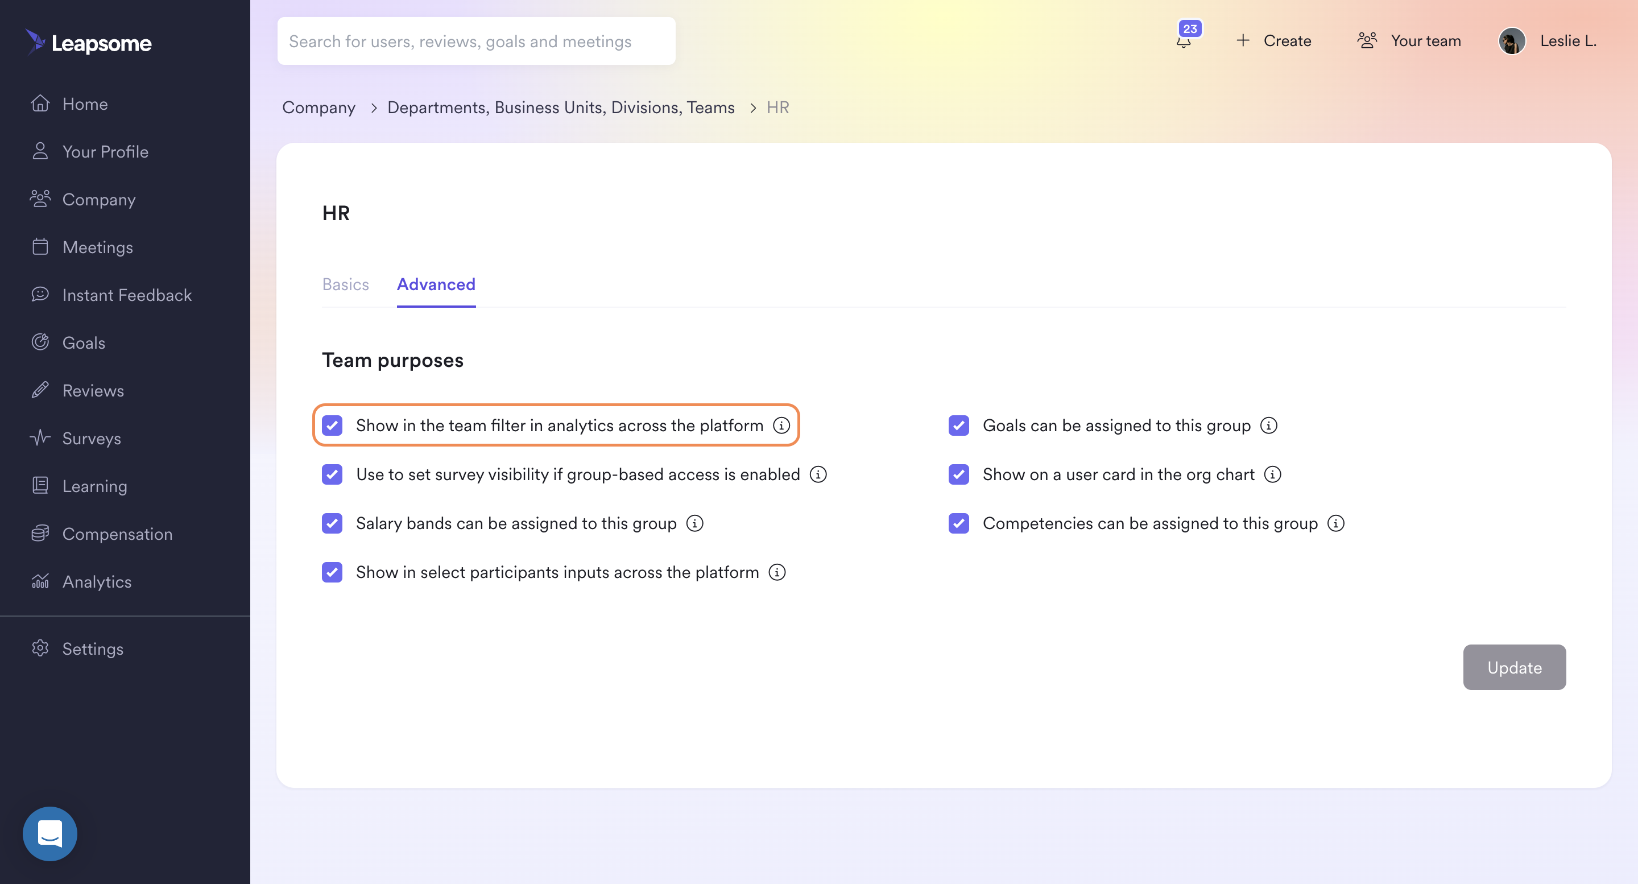Select the Advanced tab
Screen dimensions: 1638x884
point(436,284)
